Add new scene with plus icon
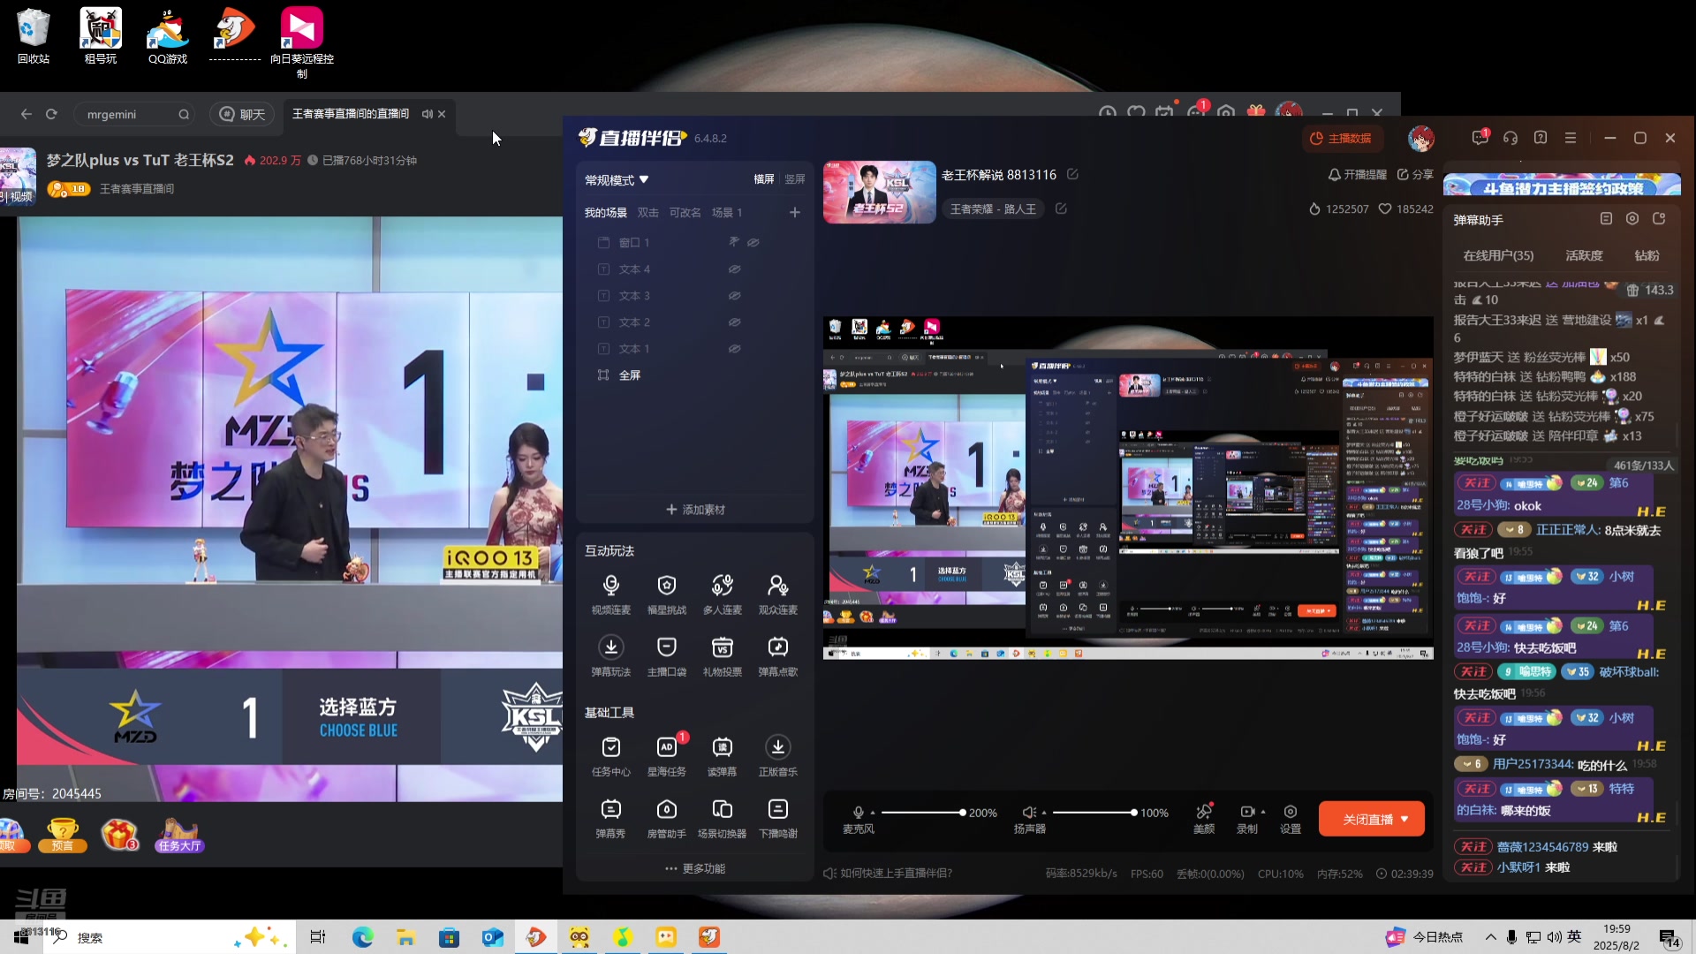Screen dimensions: 1696x954 (x=794, y=212)
